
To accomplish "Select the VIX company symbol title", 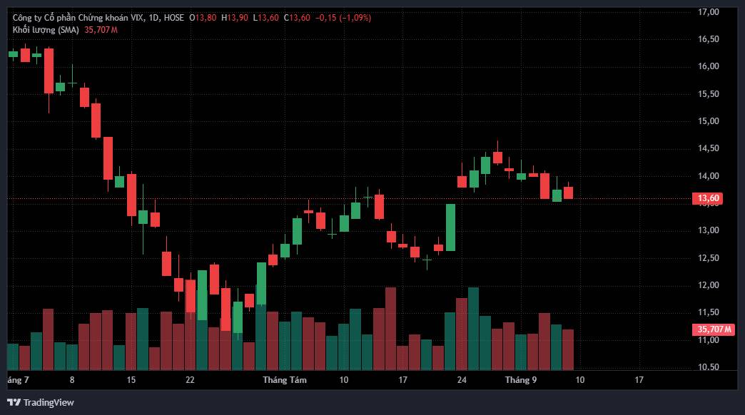I will pos(98,18).
